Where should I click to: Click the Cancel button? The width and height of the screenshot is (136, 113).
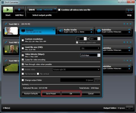pyautogui.click(x=91, y=94)
